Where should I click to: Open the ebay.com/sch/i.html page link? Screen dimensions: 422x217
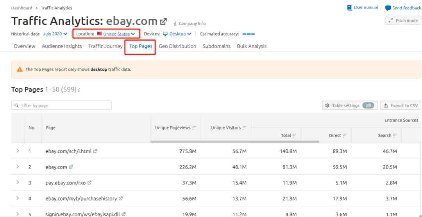[x=69, y=151]
